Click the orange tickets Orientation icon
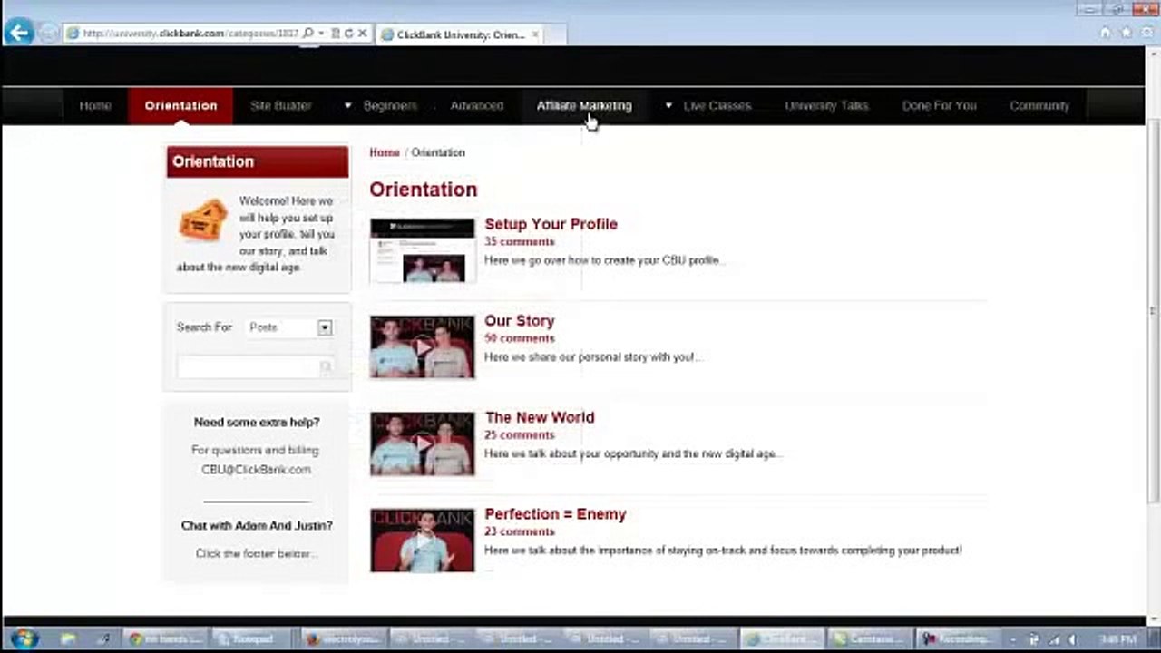The height and width of the screenshot is (653, 1161). (x=203, y=220)
